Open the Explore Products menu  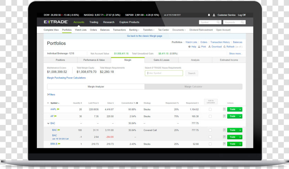(x=129, y=22)
